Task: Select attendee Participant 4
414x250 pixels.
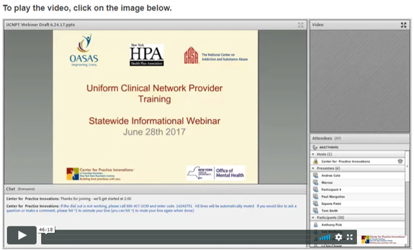Action: click(331, 189)
